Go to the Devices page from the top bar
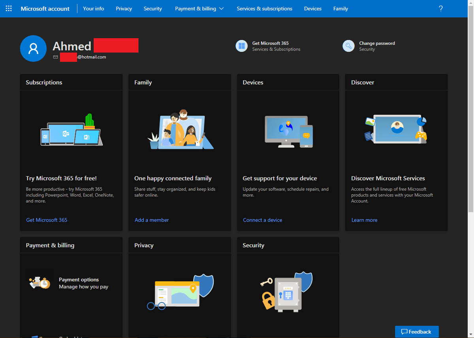This screenshot has height=338, width=474. (312, 8)
